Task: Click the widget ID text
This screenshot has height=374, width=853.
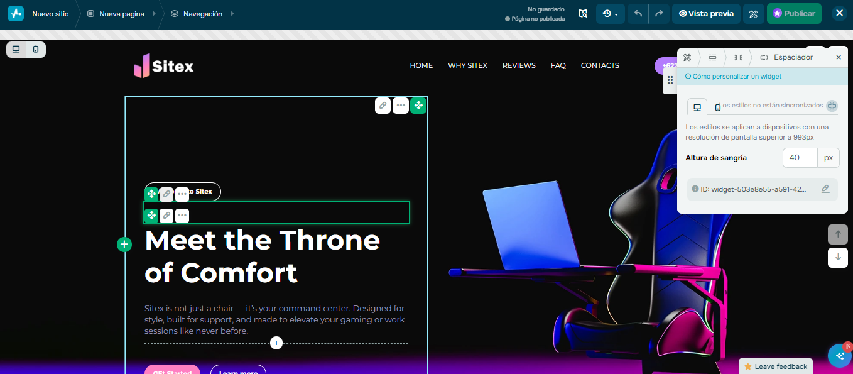Action: pyautogui.click(x=754, y=189)
